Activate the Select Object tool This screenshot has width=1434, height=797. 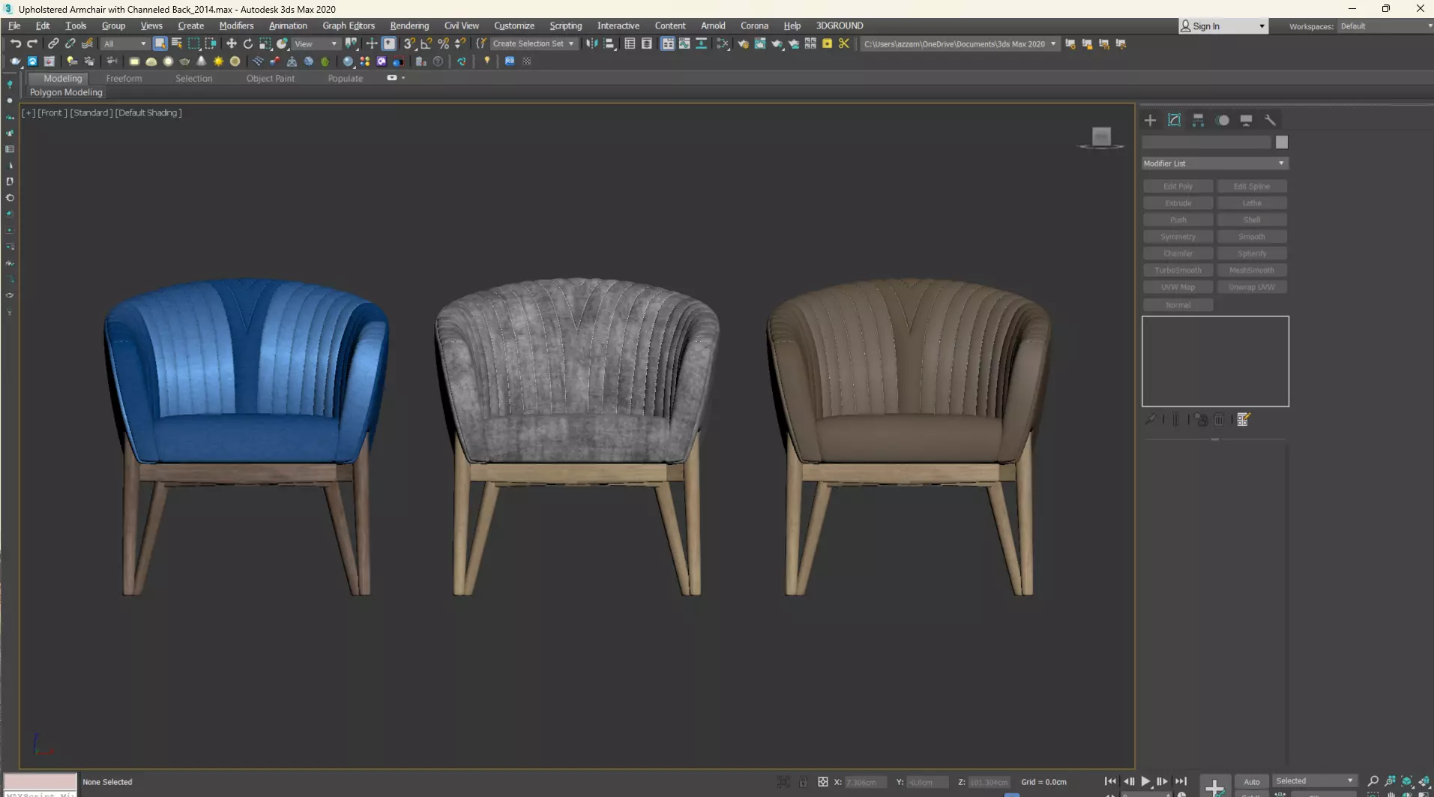coord(160,43)
